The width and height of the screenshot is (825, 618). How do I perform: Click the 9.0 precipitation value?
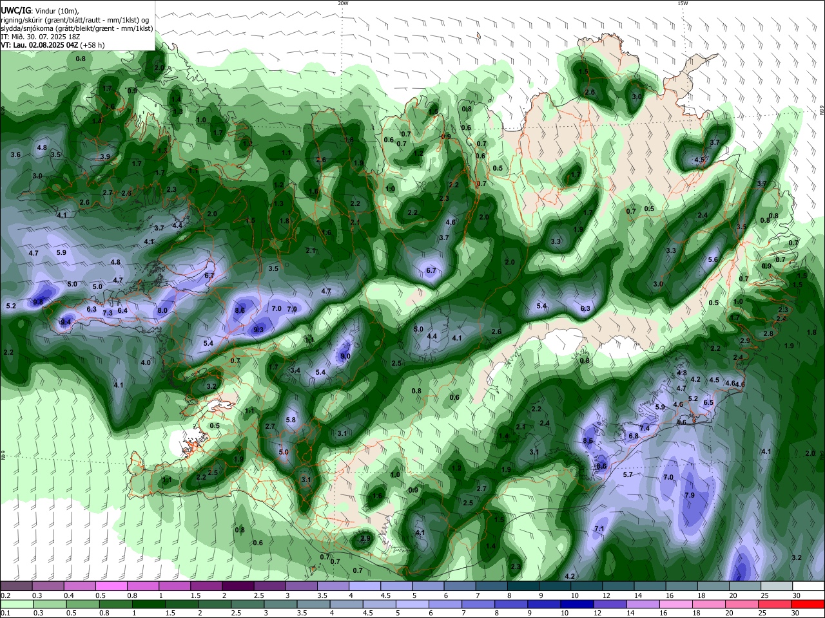point(345,356)
